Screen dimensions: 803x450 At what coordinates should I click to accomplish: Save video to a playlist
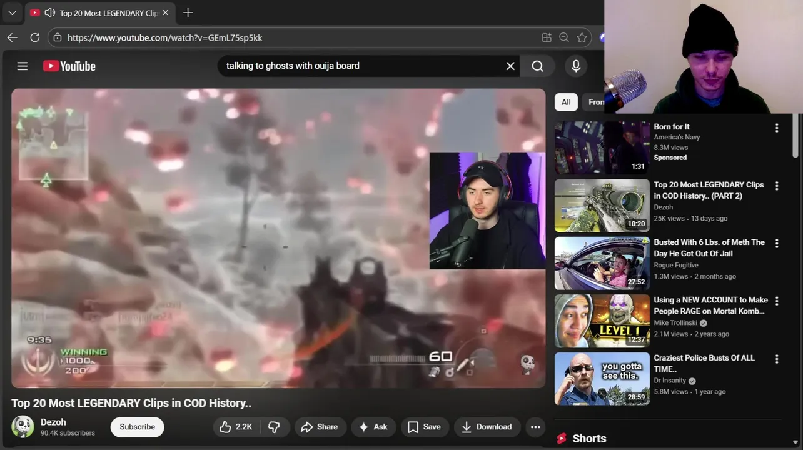pos(425,427)
